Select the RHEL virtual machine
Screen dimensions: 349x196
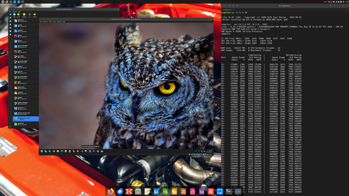point(26,82)
